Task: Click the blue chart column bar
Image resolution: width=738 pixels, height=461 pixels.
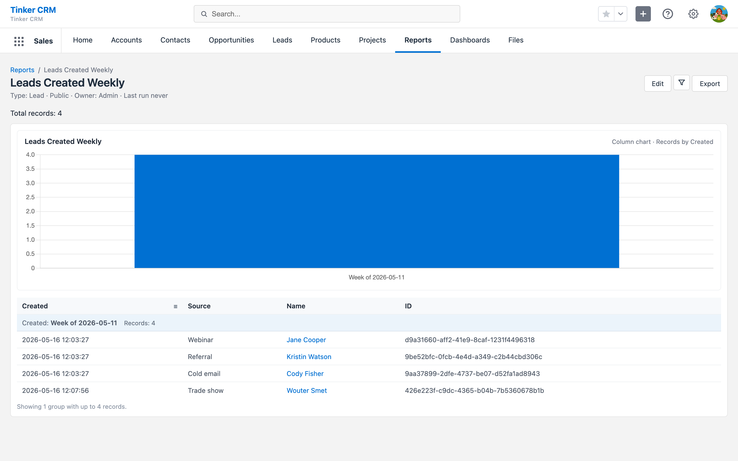Action: 377,211
